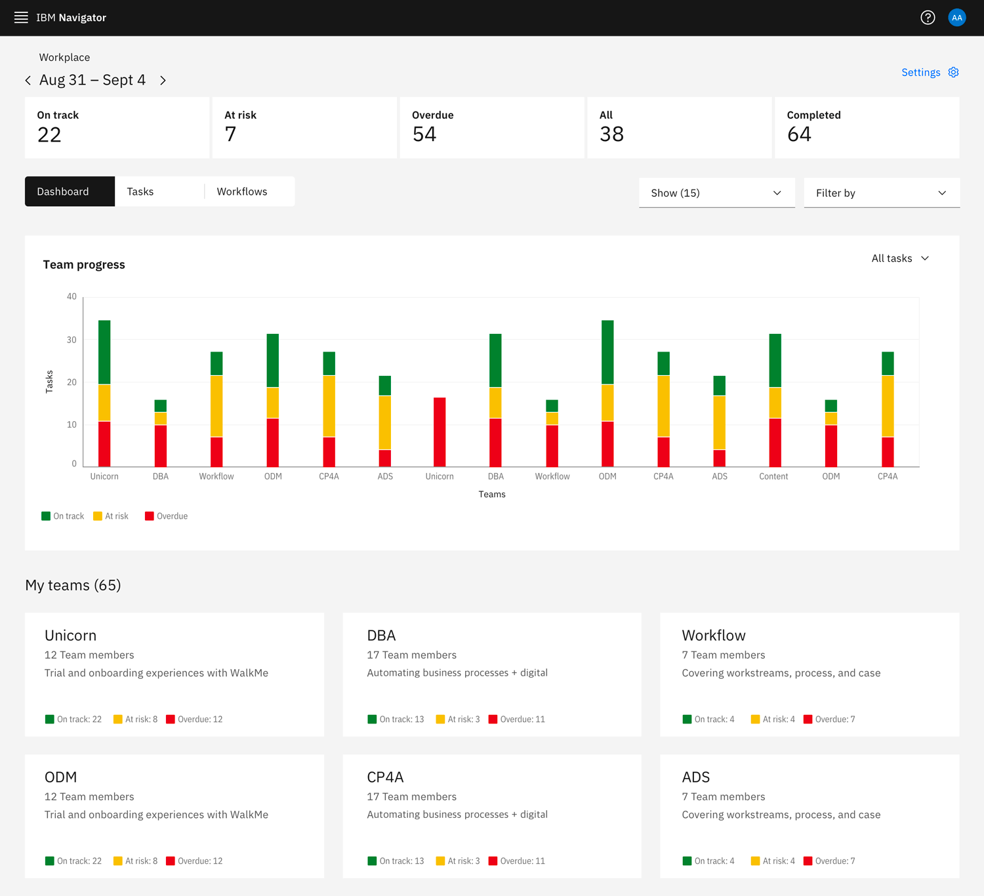Click the all-red Unicorn bar in chart
The width and height of the screenshot is (984, 896).
coord(440,432)
